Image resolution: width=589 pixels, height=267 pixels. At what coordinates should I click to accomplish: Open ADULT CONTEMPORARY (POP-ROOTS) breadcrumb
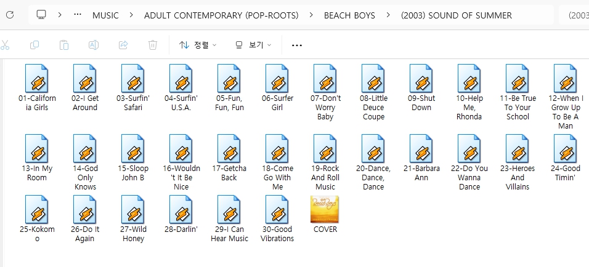[221, 15]
